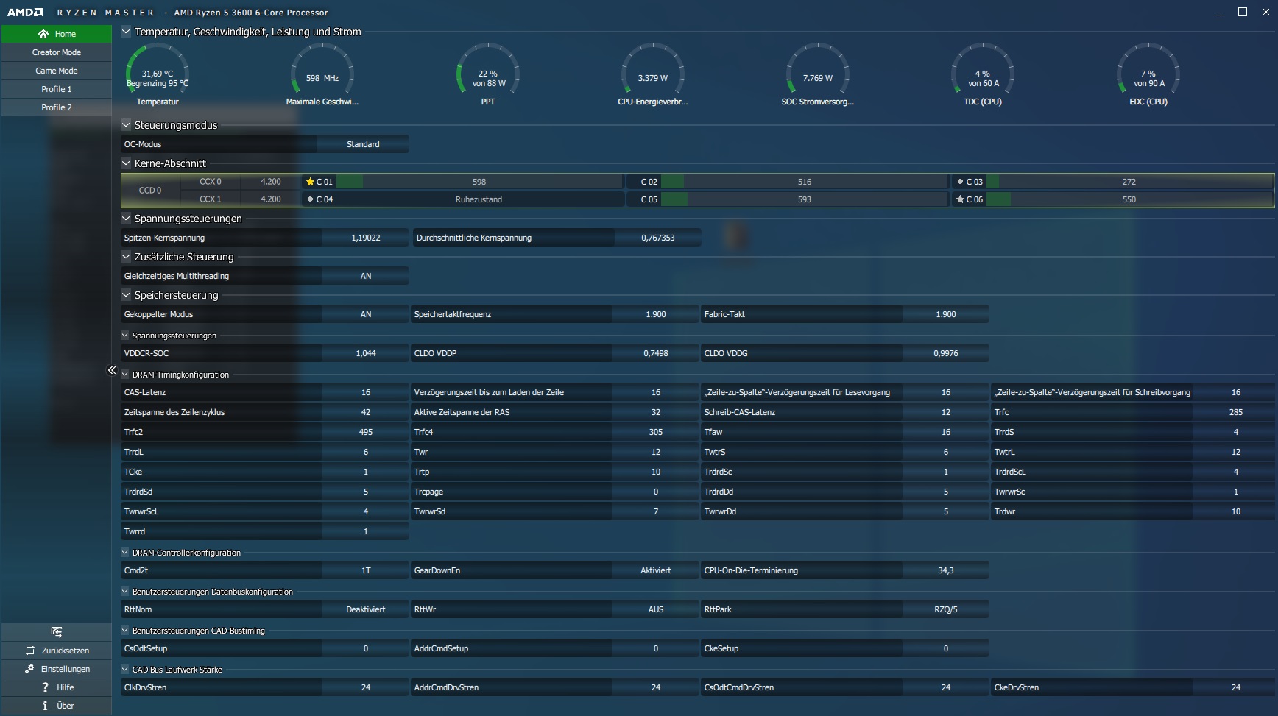Click the RttPark RZQ/5 value
1278x716 pixels.
[x=946, y=609]
